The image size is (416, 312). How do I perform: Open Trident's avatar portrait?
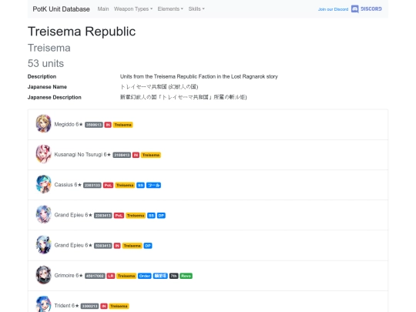[x=43, y=304]
